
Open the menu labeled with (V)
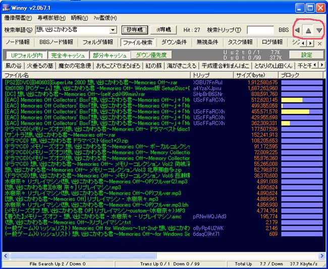click(x=79, y=18)
